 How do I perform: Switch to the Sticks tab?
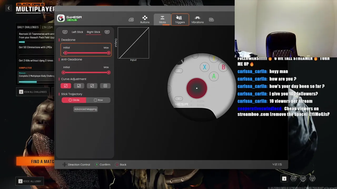162,20
